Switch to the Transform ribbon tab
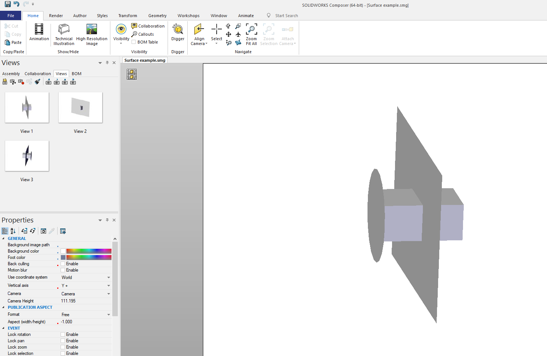The height and width of the screenshot is (356, 547). [x=127, y=16]
